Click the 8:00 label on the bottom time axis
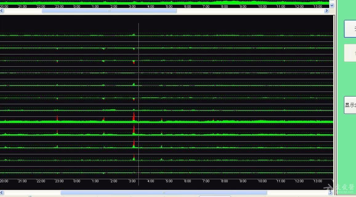This screenshot has width=356, height=197. [224, 181]
